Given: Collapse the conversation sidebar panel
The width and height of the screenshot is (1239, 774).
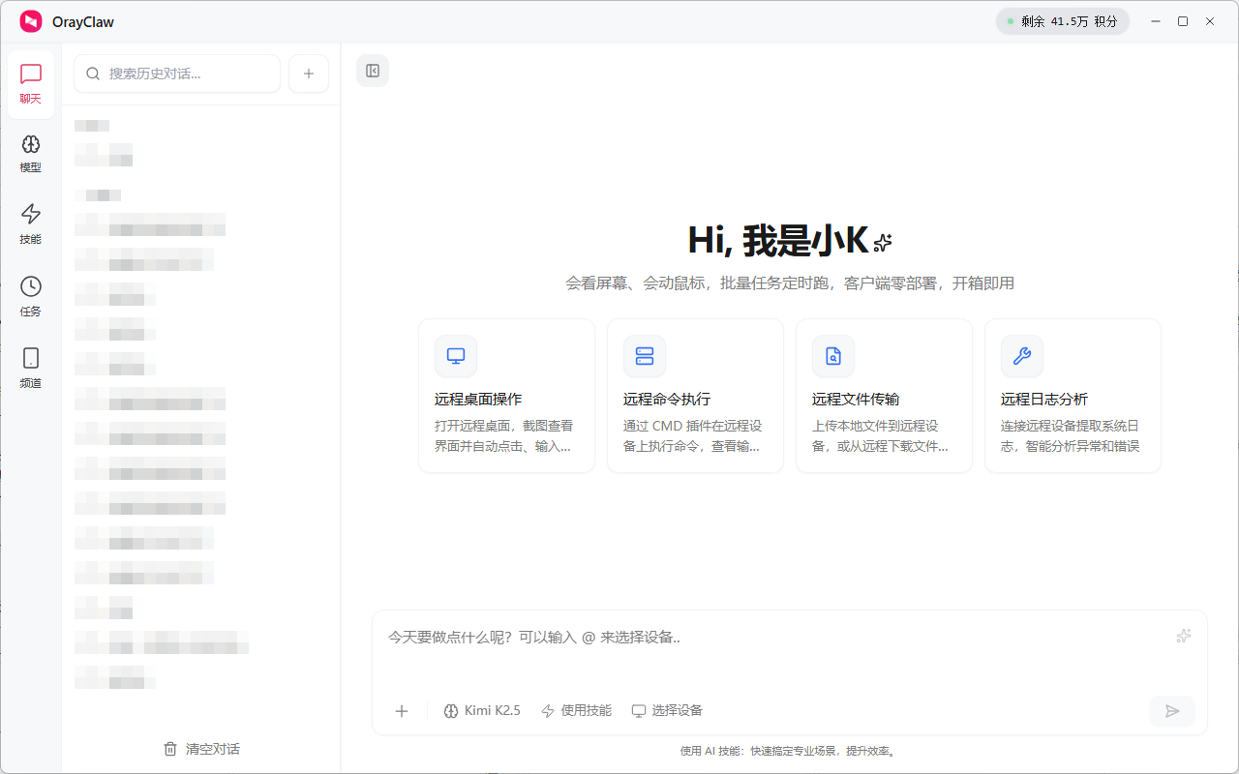Looking at the screenshot, I should click(373, 71).
